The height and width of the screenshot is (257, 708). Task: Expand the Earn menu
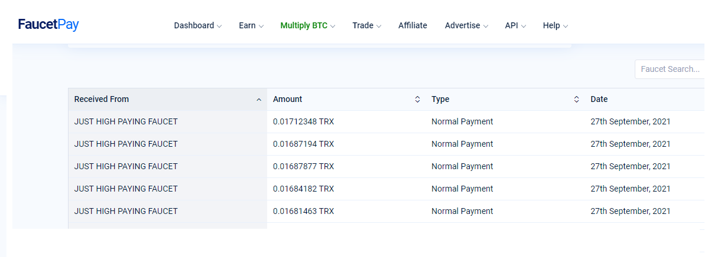251,26
